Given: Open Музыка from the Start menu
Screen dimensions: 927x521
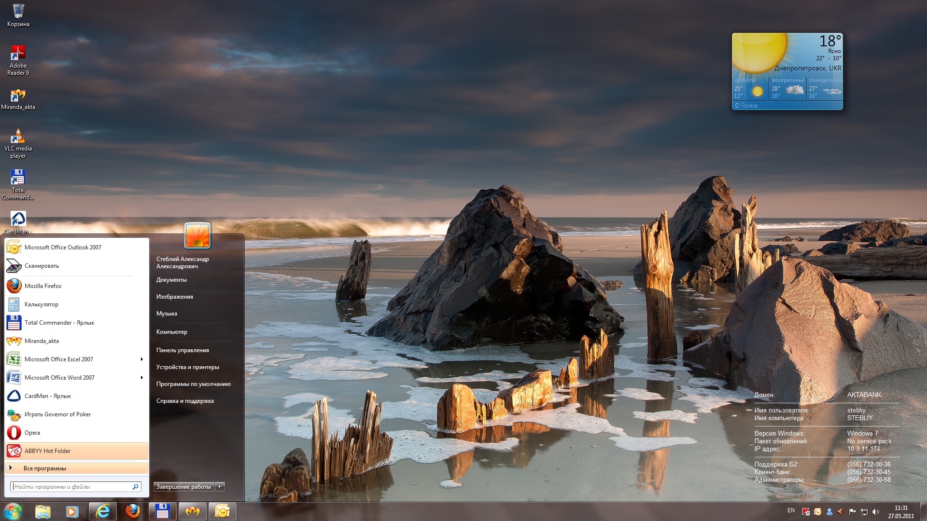Looking at the screenshot, I should tap(167, 314).
